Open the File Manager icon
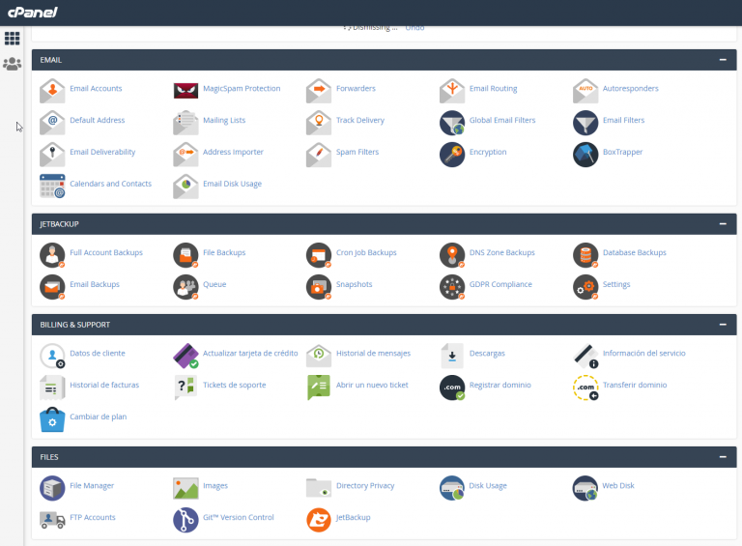Image resolution: width=742 pixels, height=546 pixels. click(x=52, y=486)
